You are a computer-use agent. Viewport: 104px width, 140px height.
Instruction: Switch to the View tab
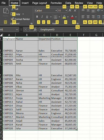pyautogui.click(x=90, y=3)
